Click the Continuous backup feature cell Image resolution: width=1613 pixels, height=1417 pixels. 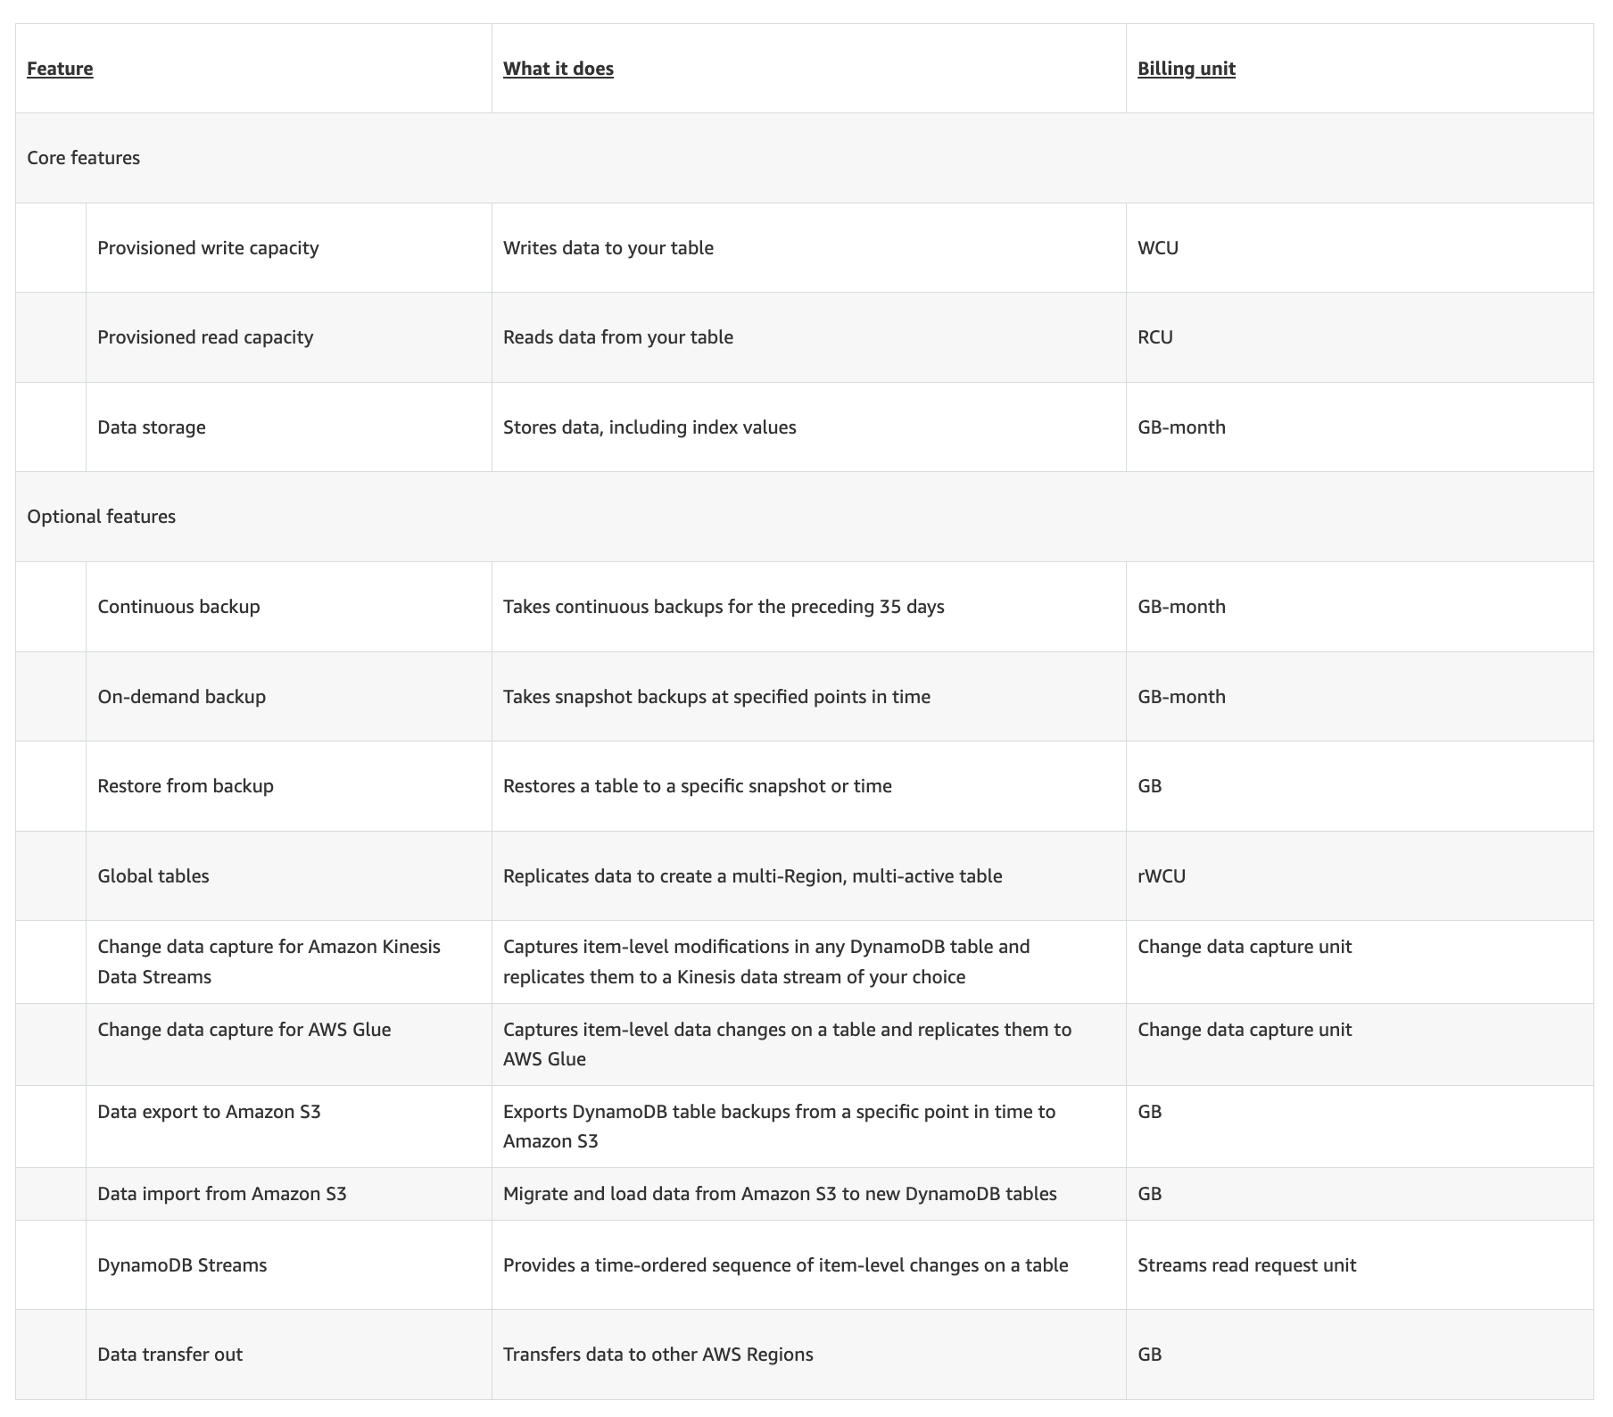pos(178,607)
